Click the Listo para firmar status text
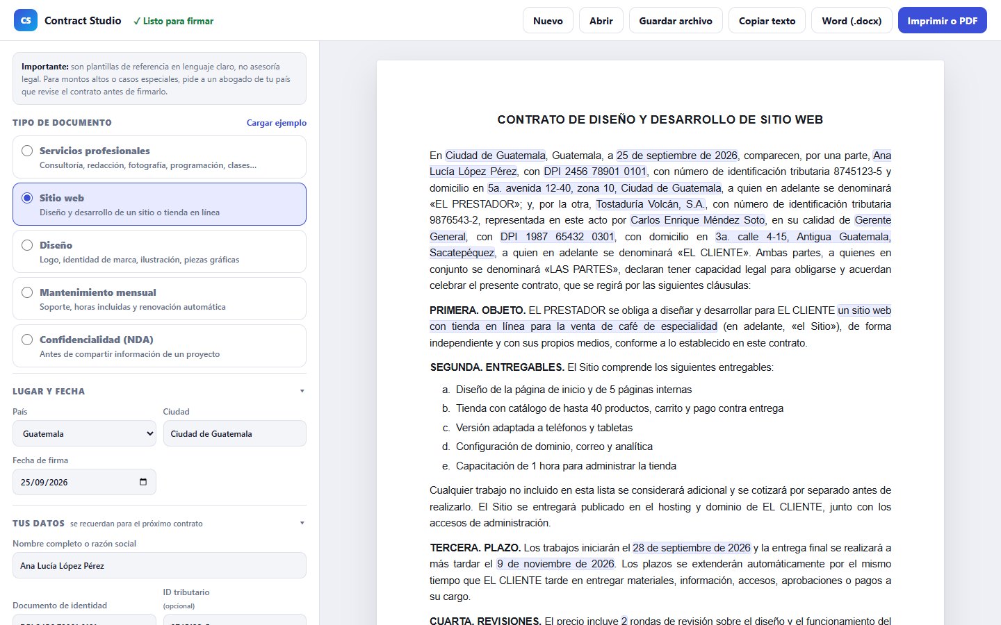 pos(173,21)
